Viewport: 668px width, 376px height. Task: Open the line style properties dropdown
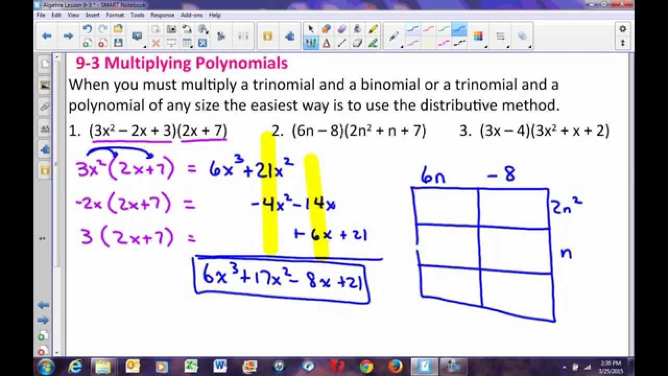[x=500, y=36]
